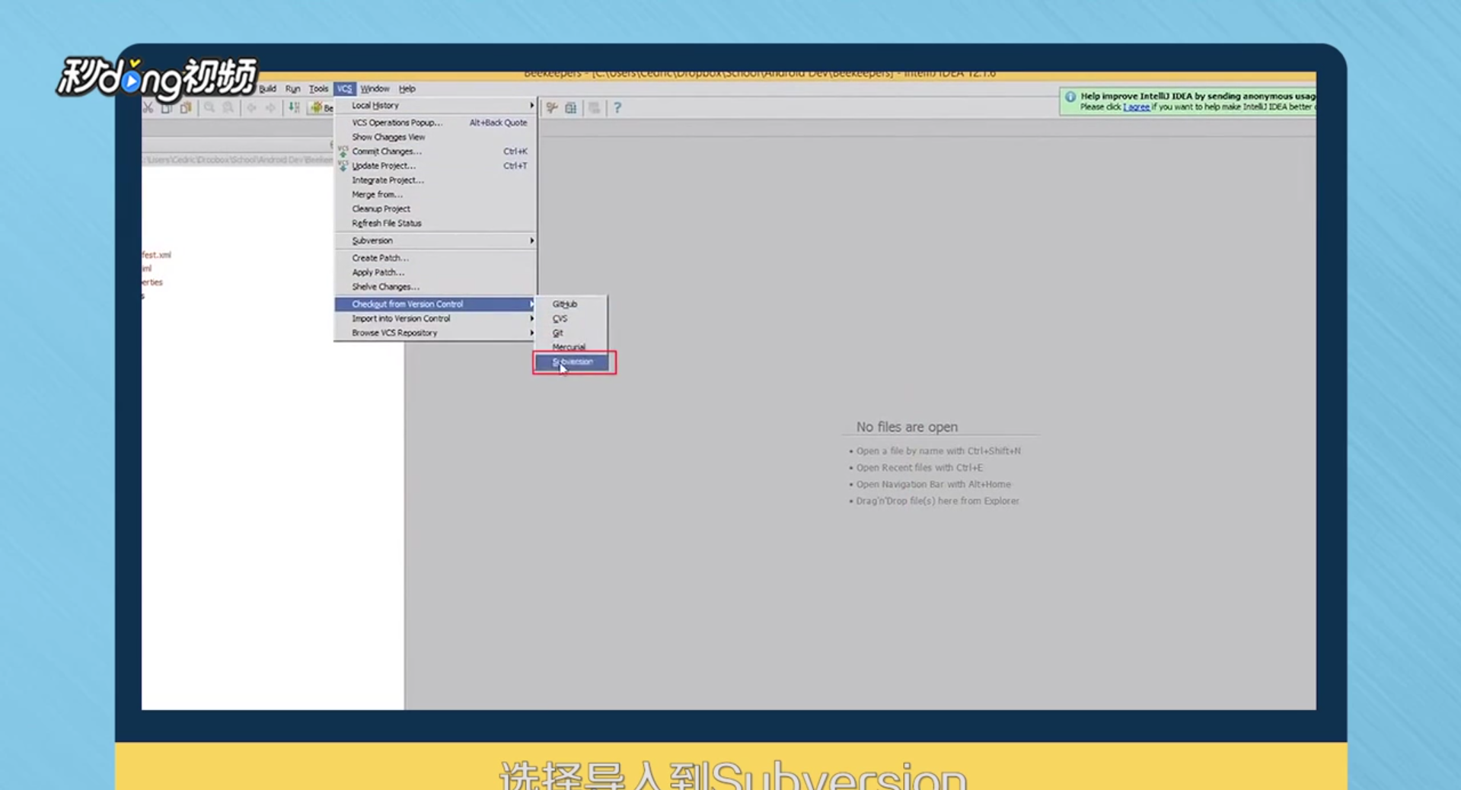Image resolution: width=1461 pixels, height=790 pixels.
Task: Click the Local History menu item
Action: (x=436, y=106)
